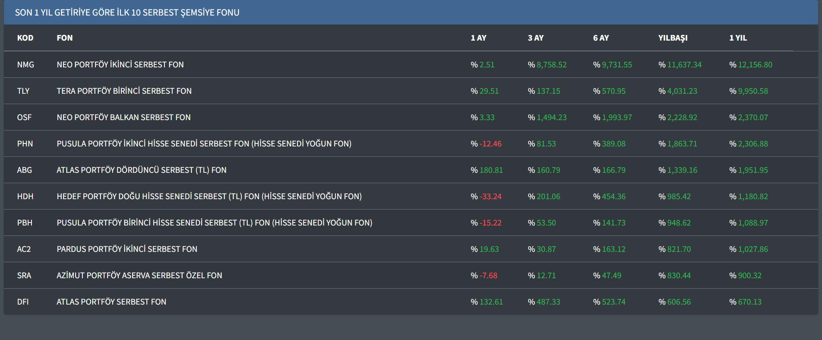Open NEO PORTFÖY İKİNCİ SERBEST FON
This screenshot has height=340, width=822.
[x=120, y=65]
